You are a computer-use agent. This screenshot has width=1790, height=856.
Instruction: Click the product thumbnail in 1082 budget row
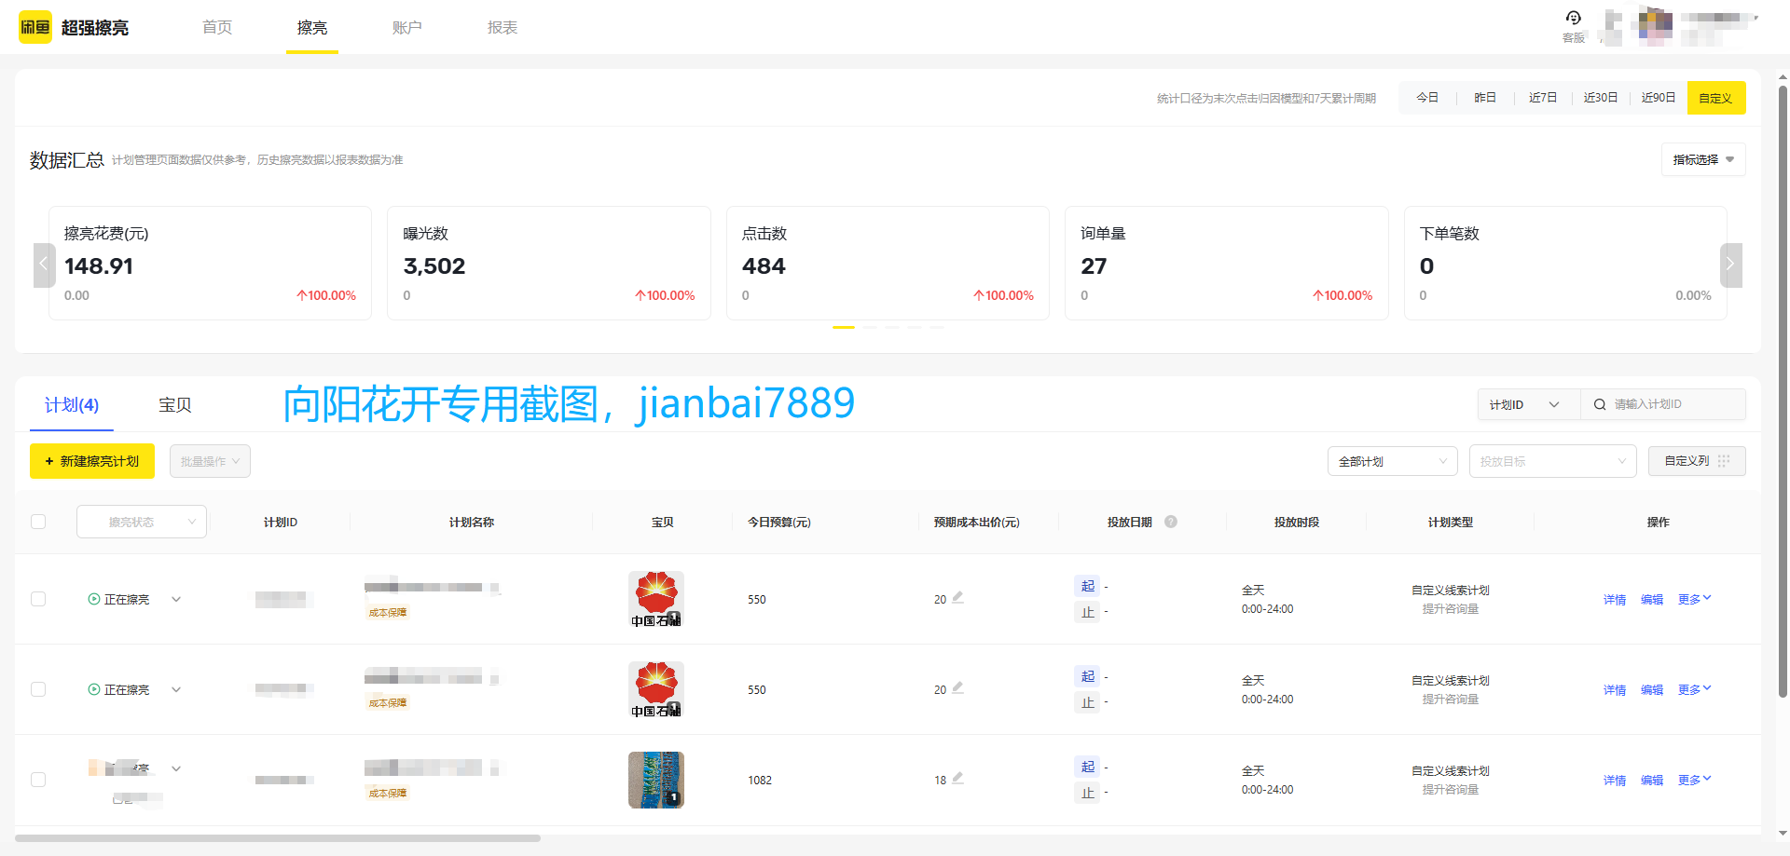656,780
